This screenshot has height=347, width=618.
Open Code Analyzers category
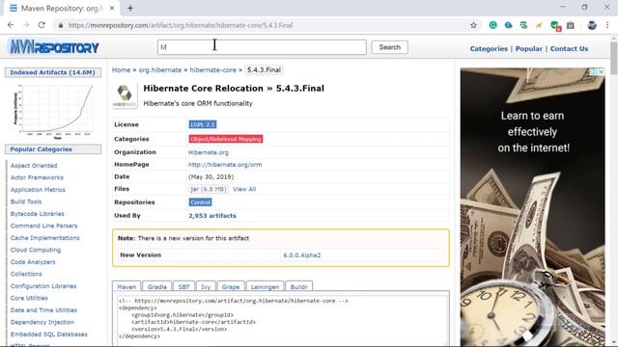tap(33, 262)
